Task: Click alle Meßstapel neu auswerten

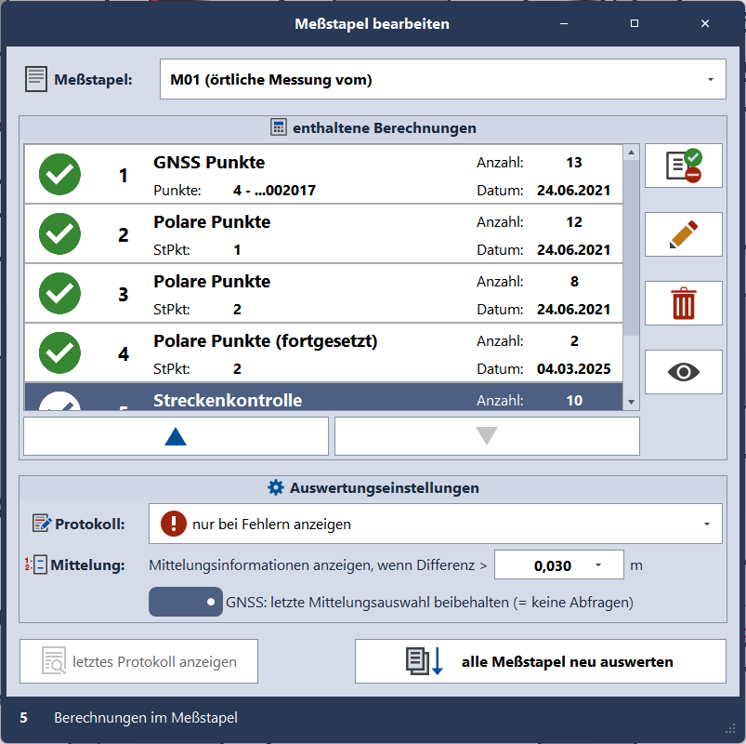Action: [x=540, y=661]
